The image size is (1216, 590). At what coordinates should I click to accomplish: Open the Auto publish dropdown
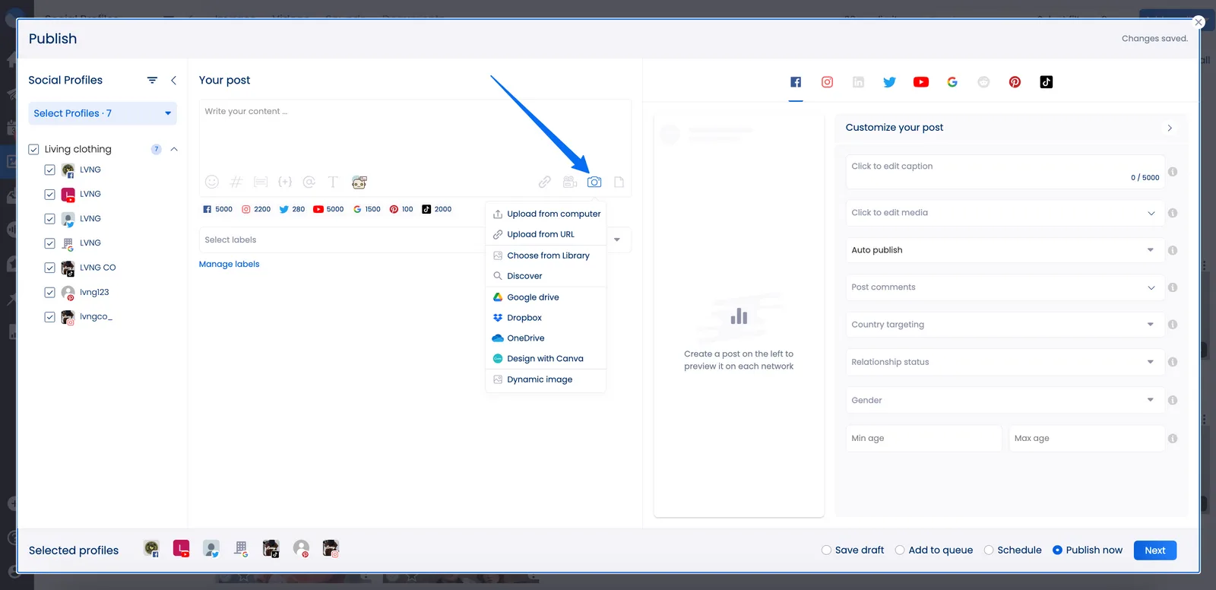coord(1005,250)
